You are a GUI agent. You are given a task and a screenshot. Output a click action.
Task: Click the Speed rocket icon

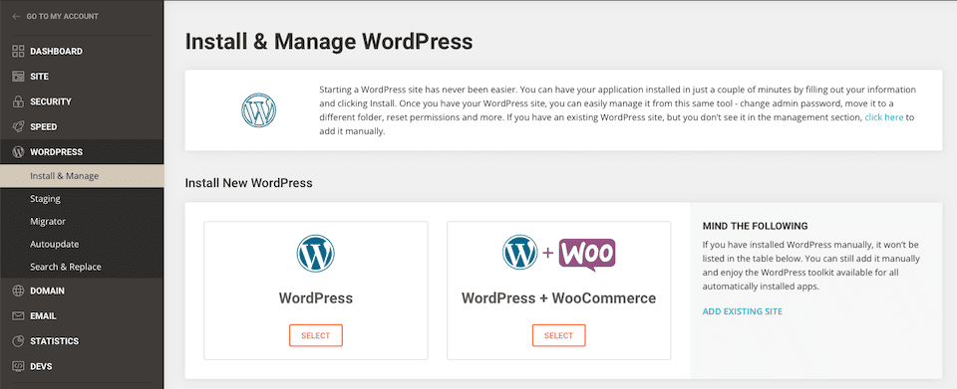18,127
